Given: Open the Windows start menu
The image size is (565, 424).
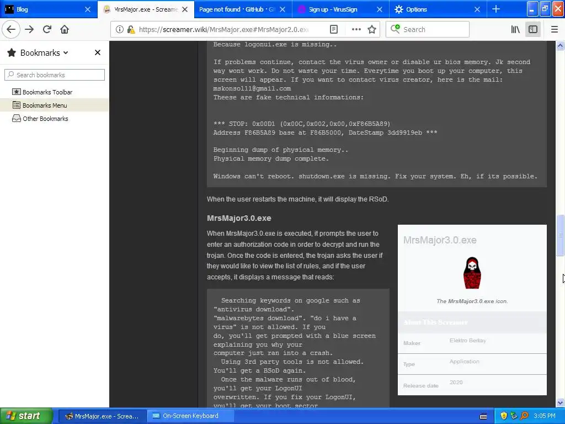Looking at the screenshot, I should point(26,416).
